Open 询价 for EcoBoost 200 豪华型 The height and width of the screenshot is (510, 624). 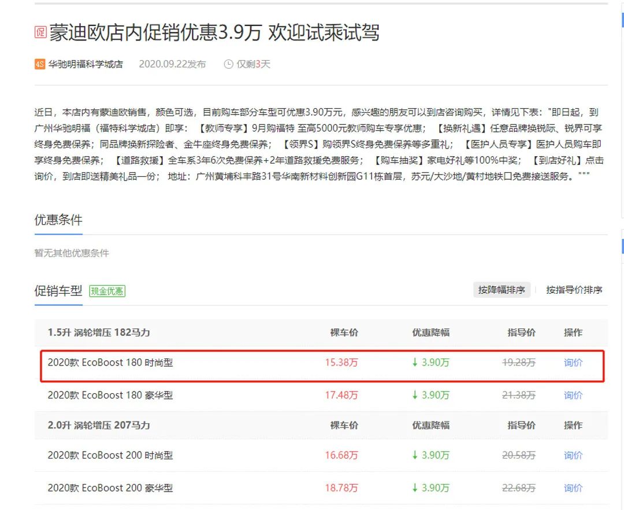point(573,488)
